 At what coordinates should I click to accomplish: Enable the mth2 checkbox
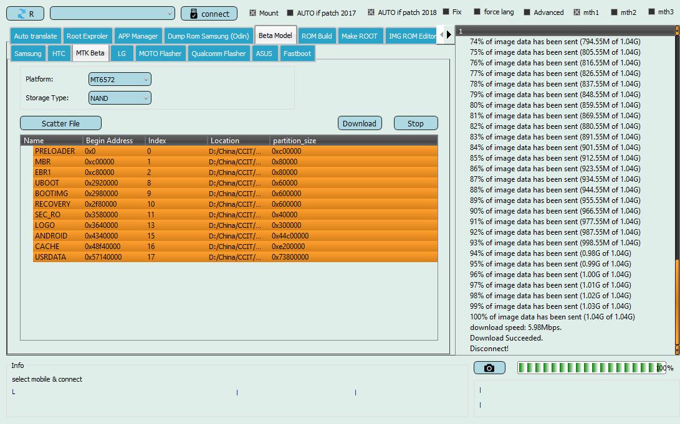point(614,12)
